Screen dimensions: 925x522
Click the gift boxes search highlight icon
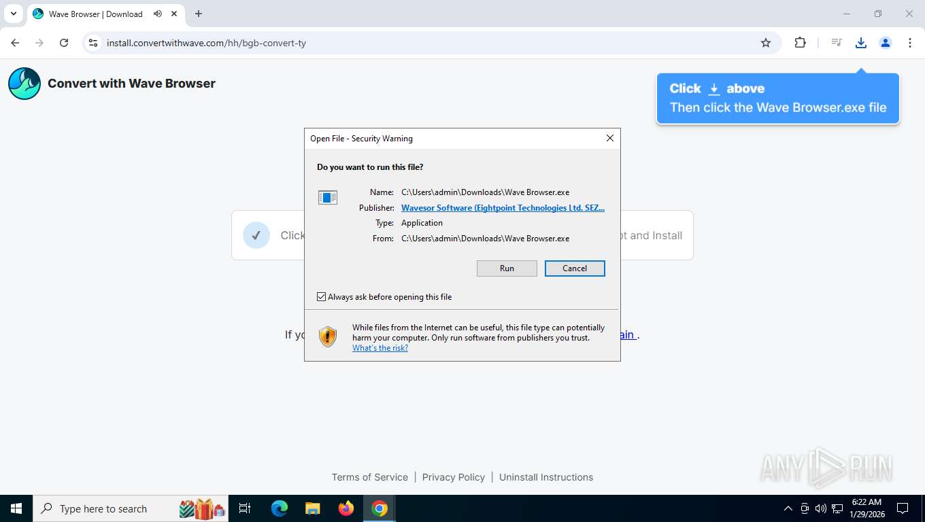click(203, 508)
